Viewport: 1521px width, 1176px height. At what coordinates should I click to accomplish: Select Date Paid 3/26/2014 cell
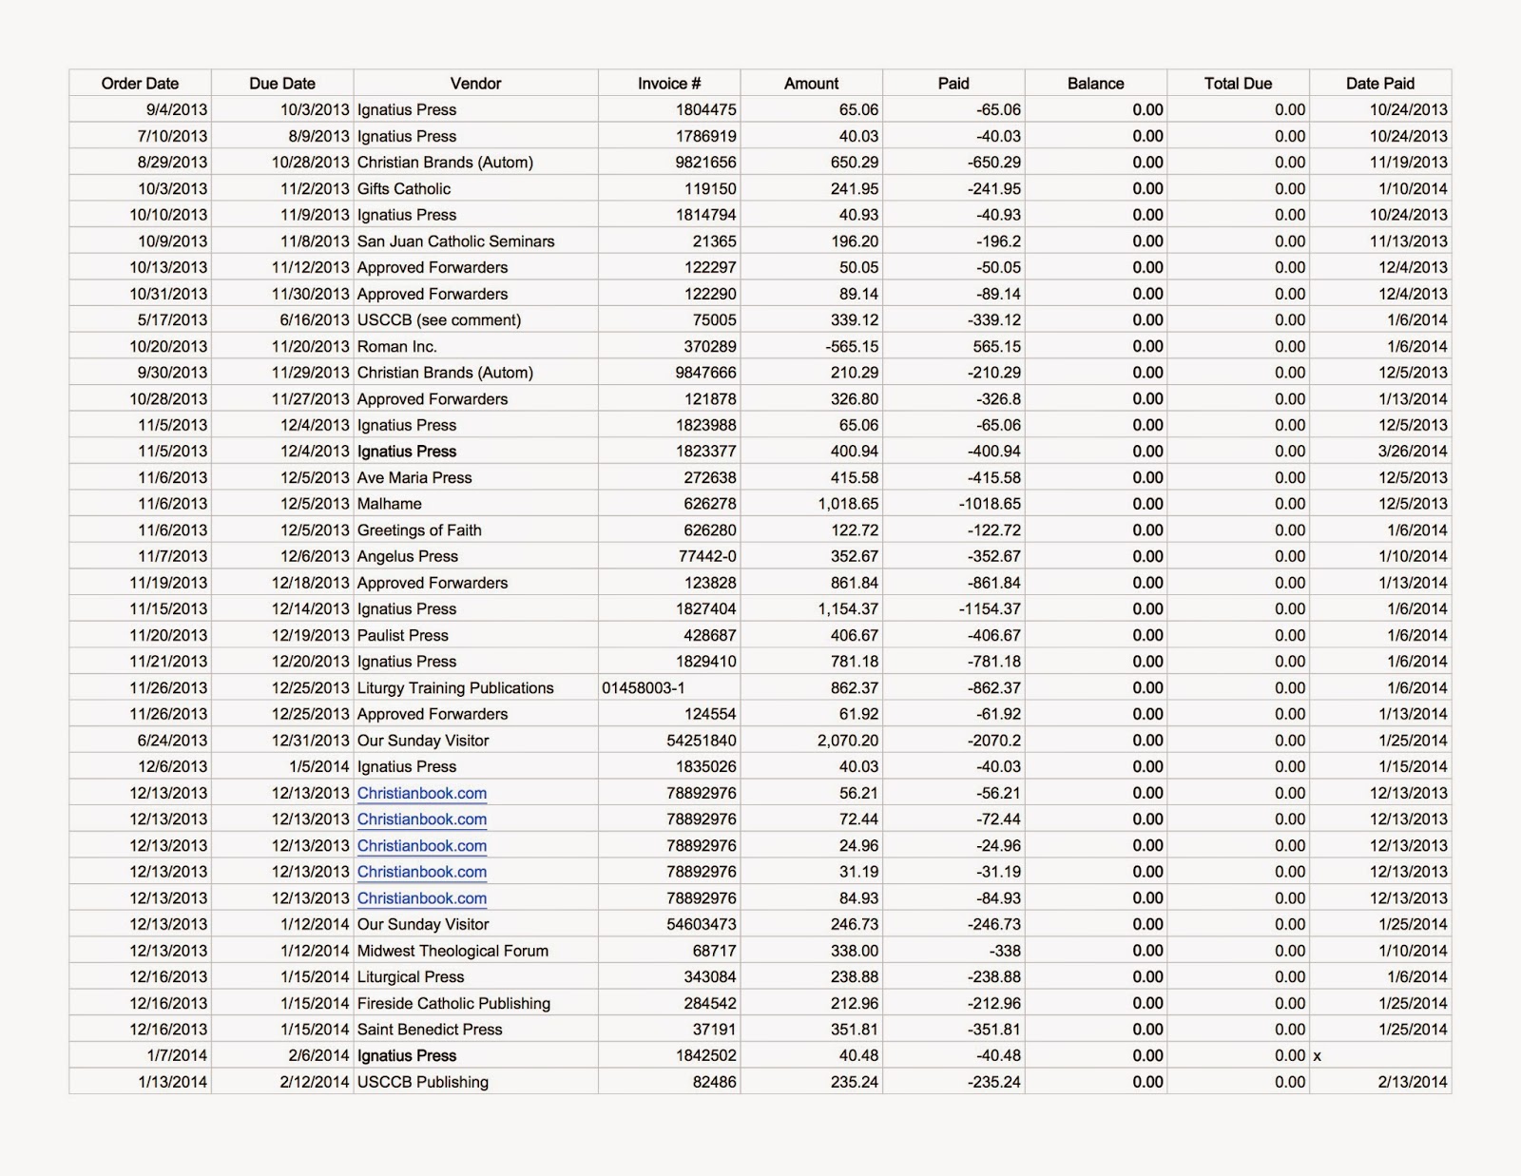pos(1380,452)
